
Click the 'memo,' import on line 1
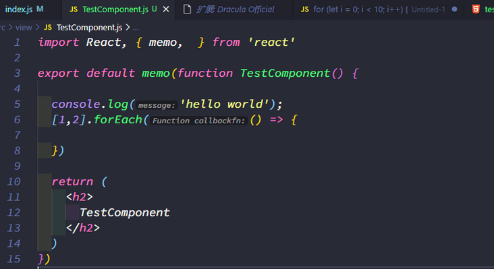(x=166, y=42)
